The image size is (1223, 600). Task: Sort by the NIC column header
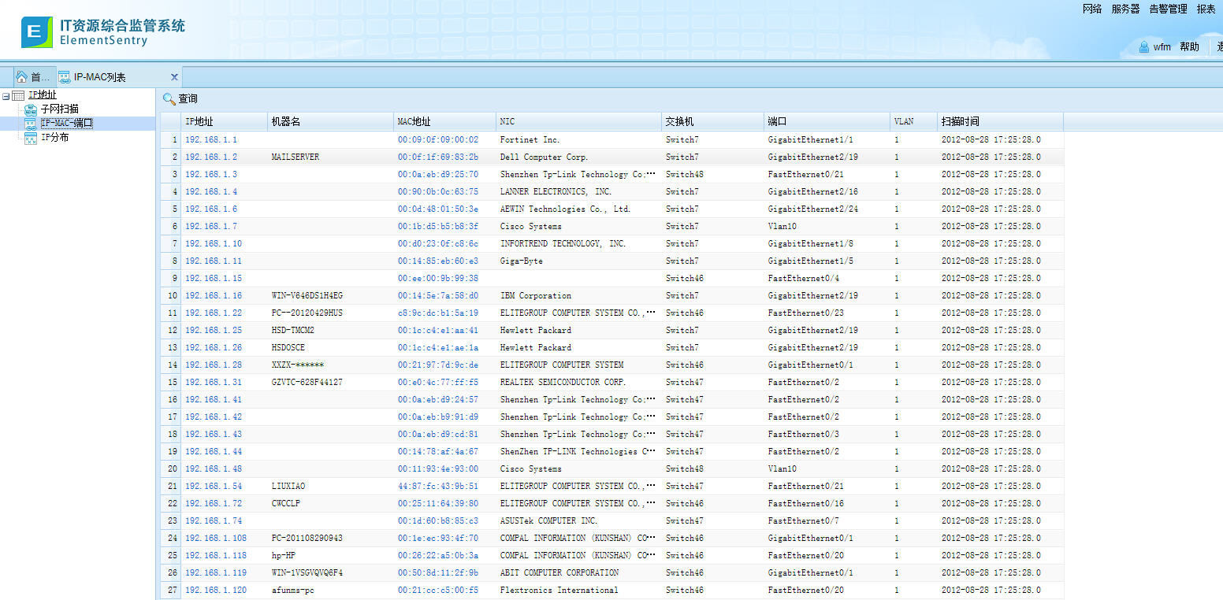click(x=579, y=121)
